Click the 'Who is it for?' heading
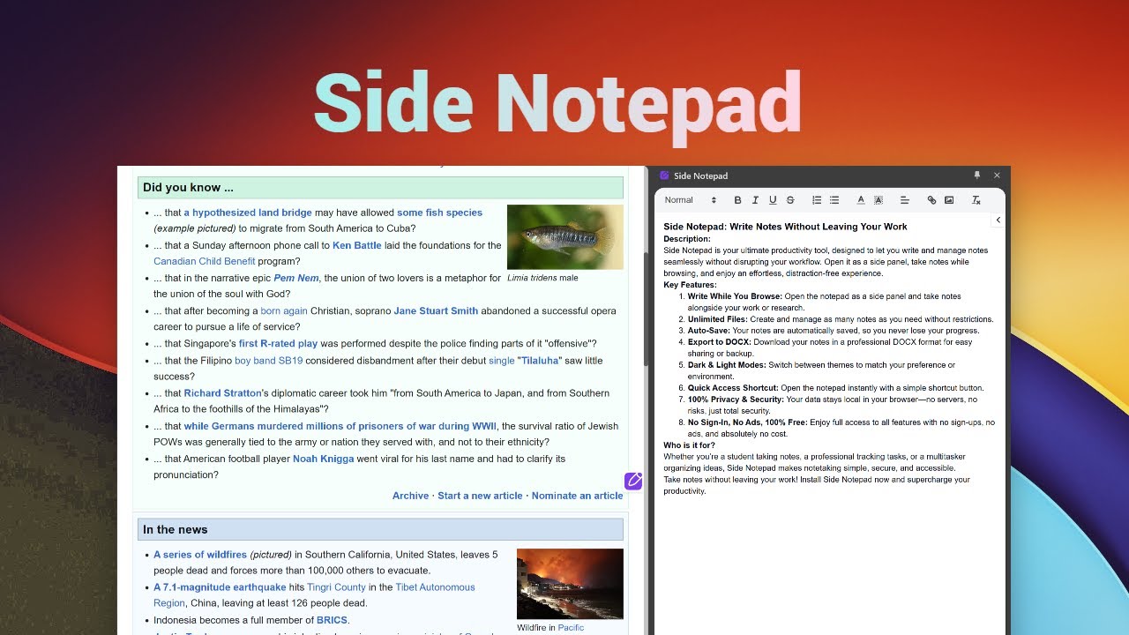Screen dimensions: 1129x635 pos(690,445)
